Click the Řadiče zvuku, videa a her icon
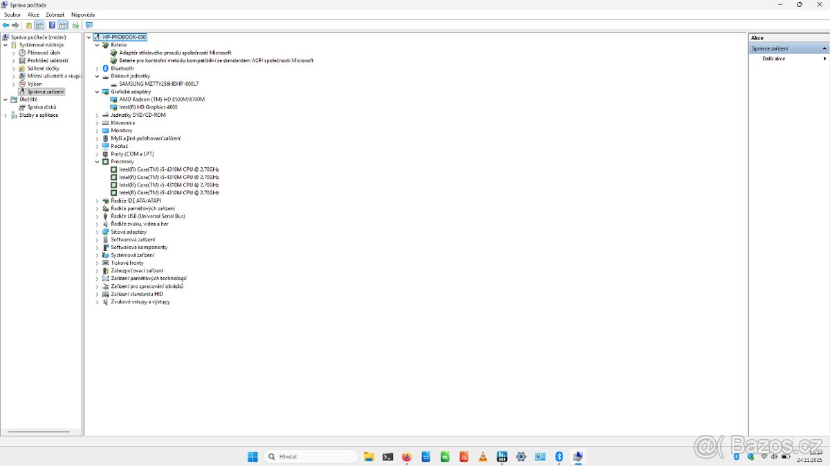 click(105, 224)
